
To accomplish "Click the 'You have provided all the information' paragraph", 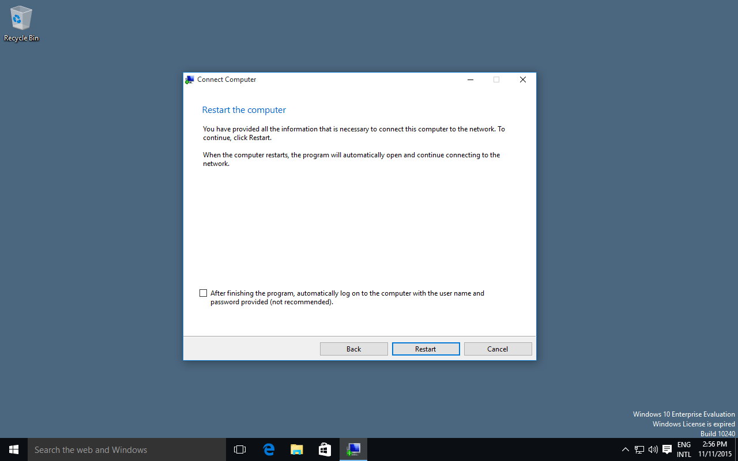I will pos(354,133).
